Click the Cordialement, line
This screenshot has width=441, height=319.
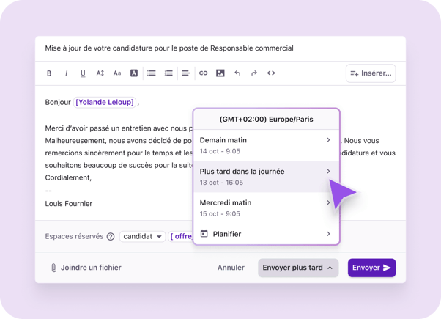(x=68, y=178)
